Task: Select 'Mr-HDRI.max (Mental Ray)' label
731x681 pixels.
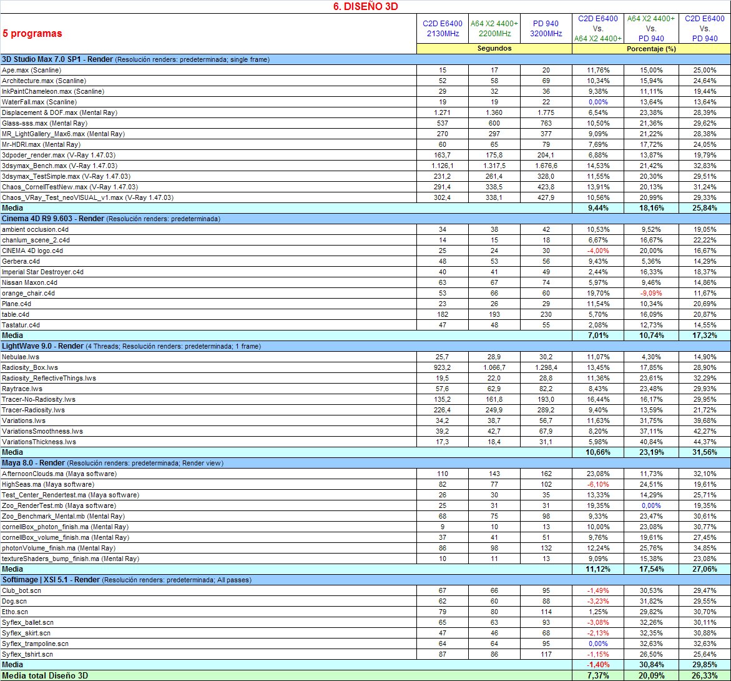Action: (x=41, y=144)
